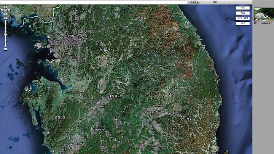The width and height of the screenshot is (274, 154).
Task: Click the 인천광역시 map label
Action: coord(48,47)
